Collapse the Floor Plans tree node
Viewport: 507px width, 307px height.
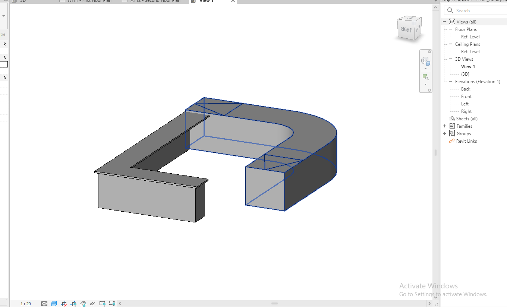point(450,29)
